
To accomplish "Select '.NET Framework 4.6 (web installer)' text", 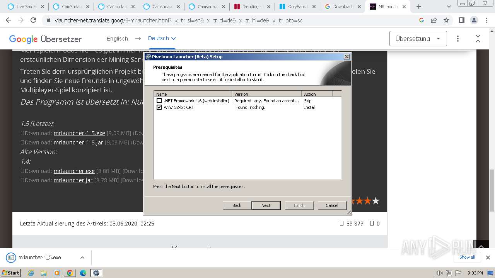I will (x=196, y=101).
